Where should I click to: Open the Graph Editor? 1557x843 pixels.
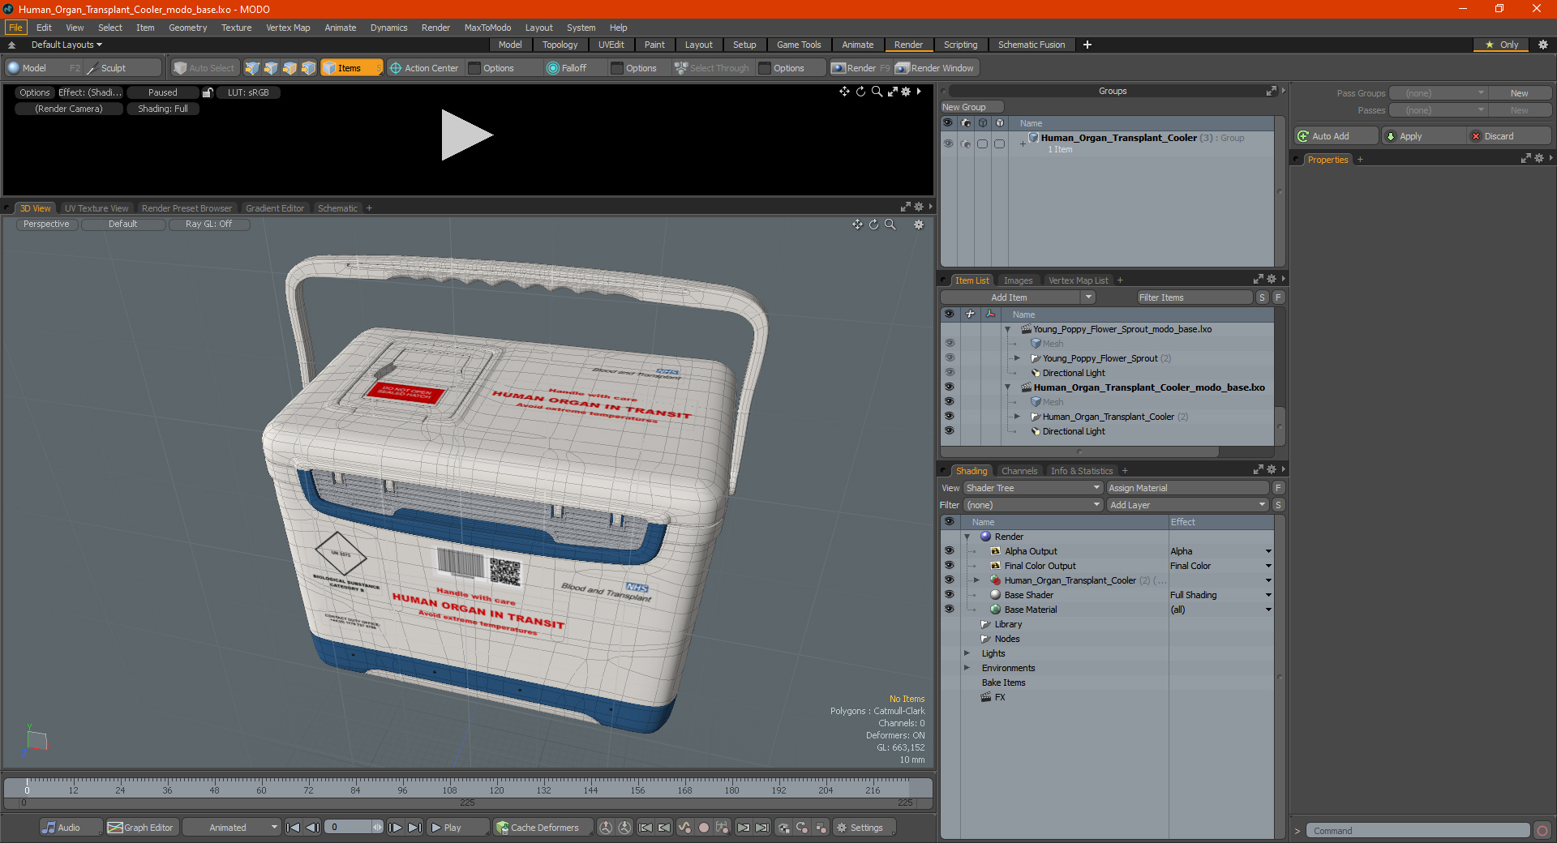click(x=141, y=828)
